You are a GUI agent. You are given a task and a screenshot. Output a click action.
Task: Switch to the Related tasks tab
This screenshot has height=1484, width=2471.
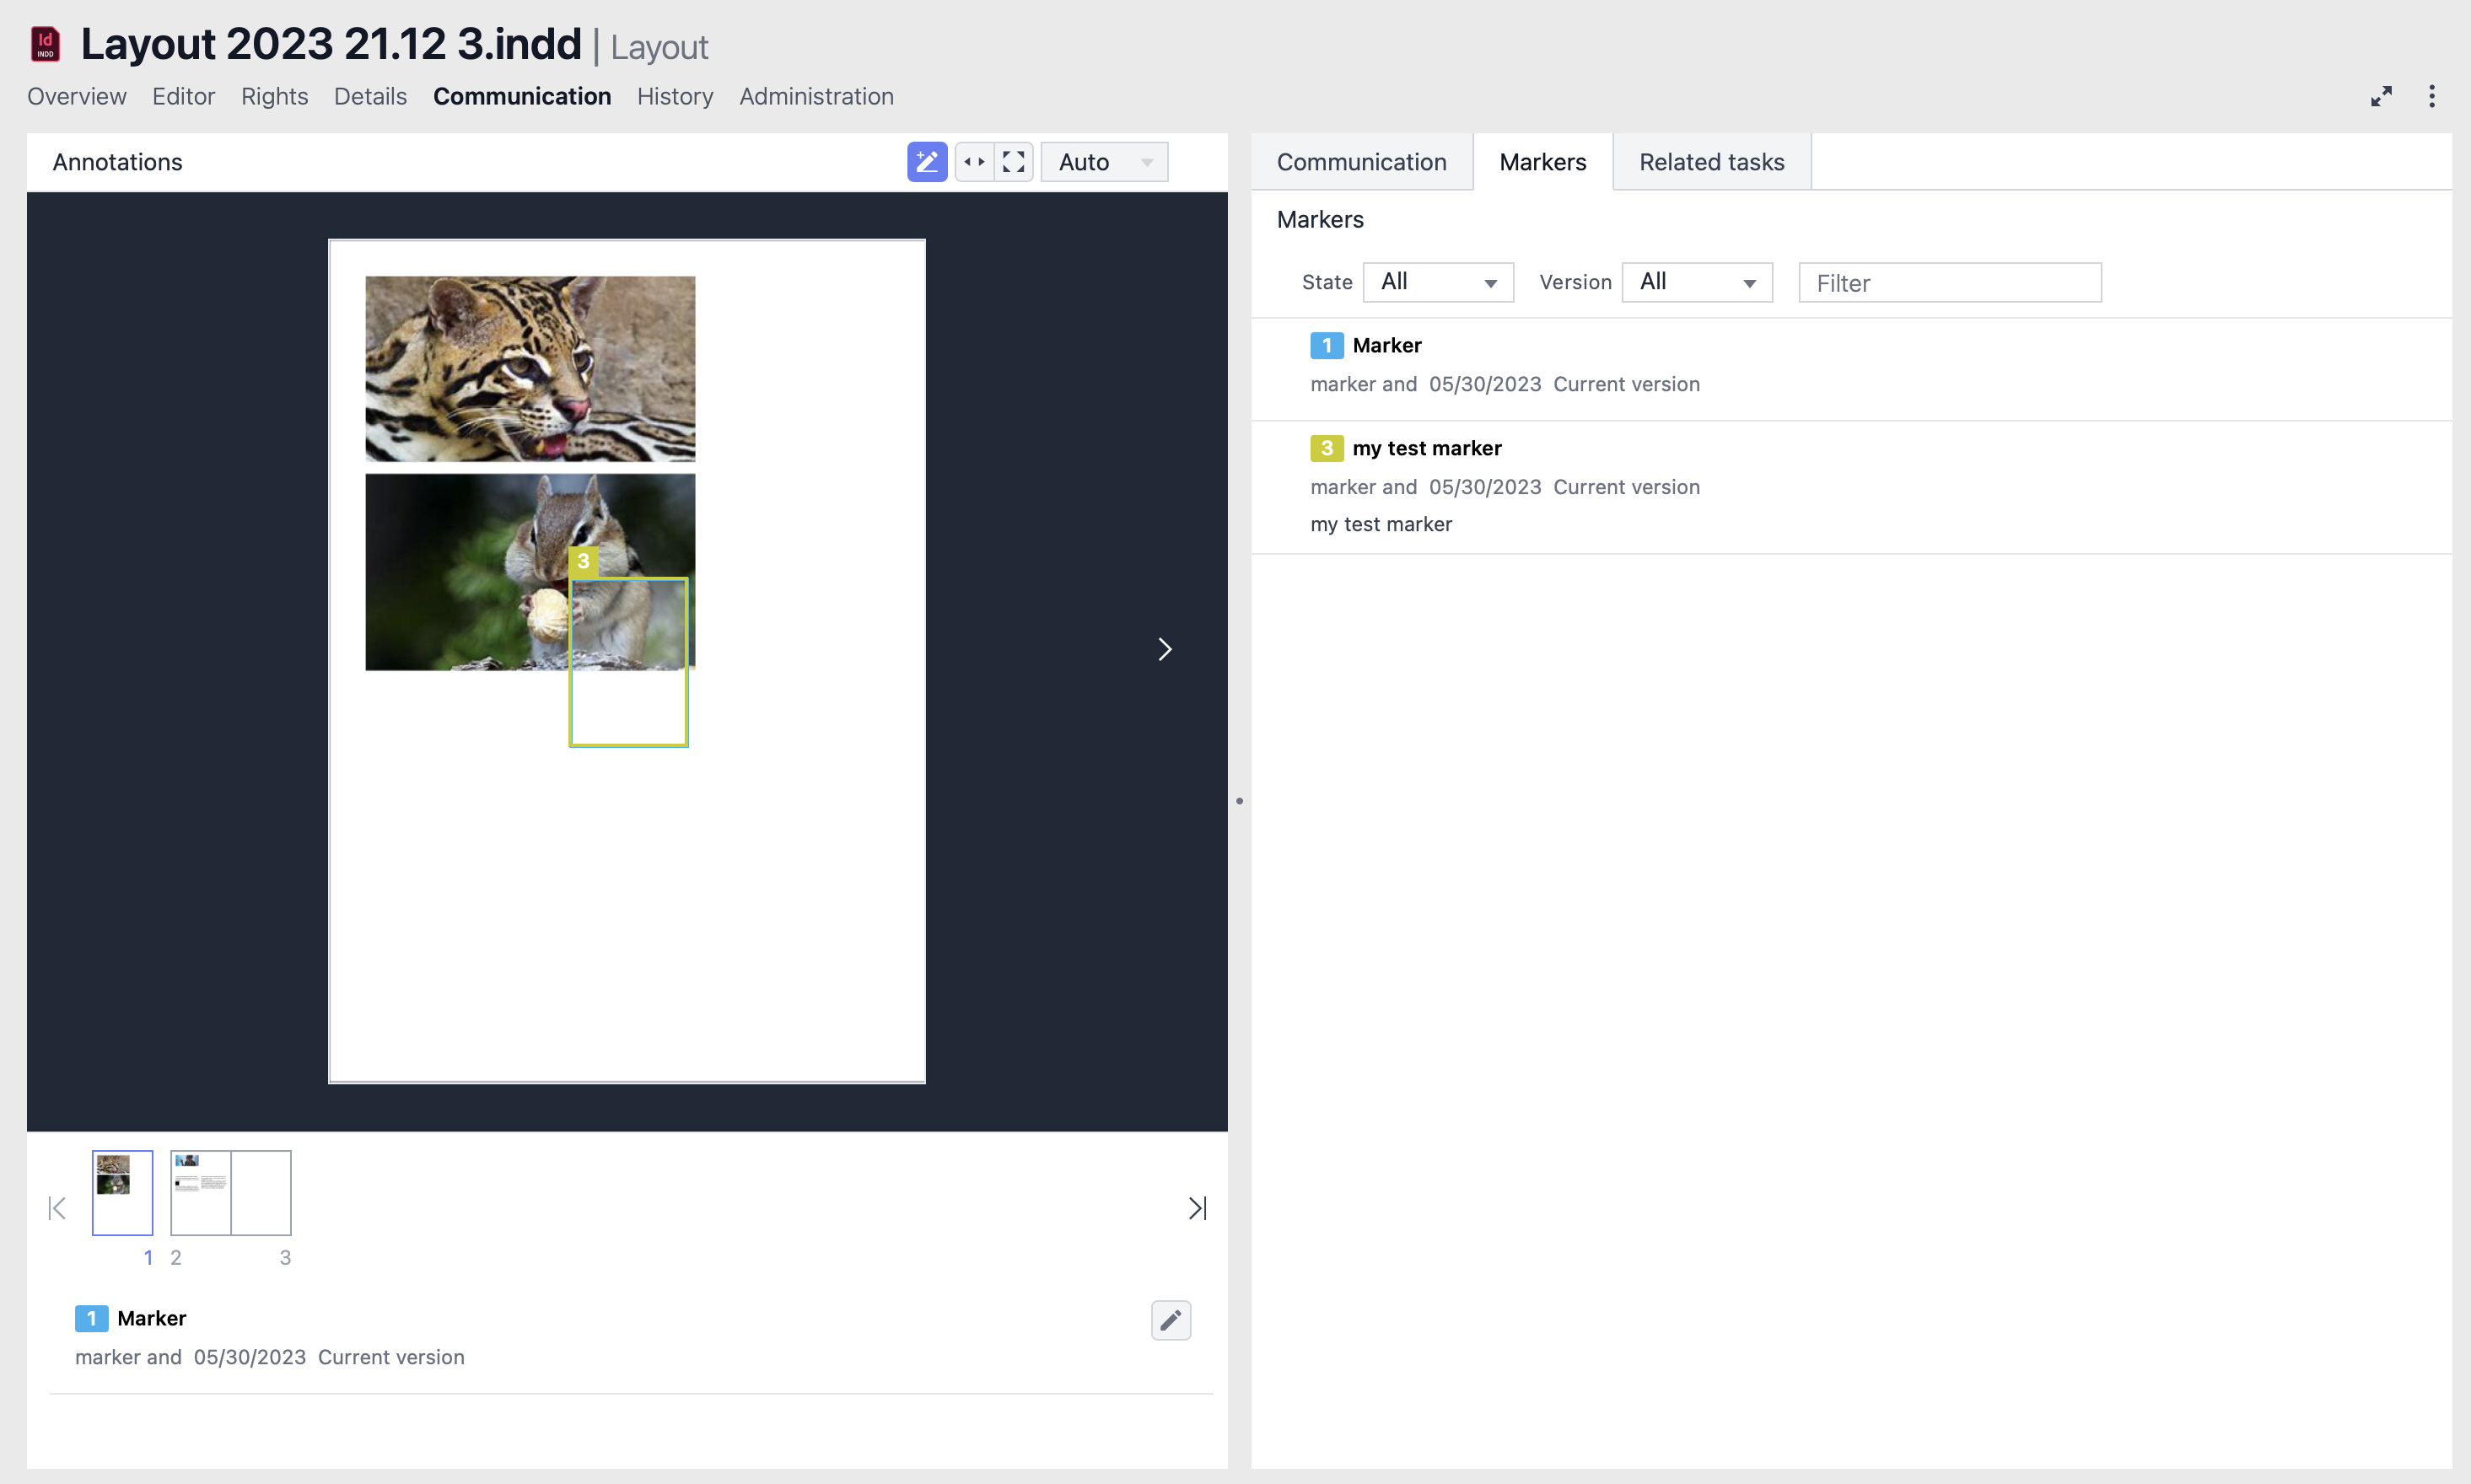pos(1711,161)
